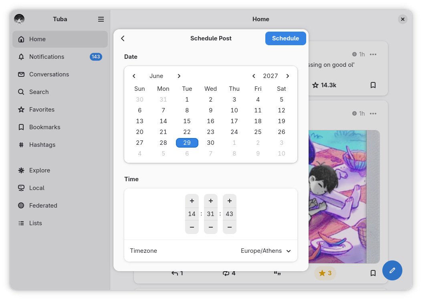Open Federated timeline in the sidebar

pyautogui.click(x=60, y=206)
